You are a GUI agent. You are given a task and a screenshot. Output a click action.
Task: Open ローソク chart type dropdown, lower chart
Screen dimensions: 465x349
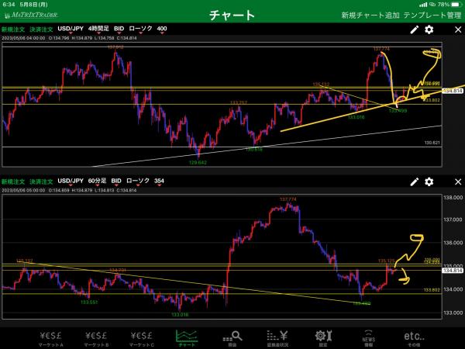[138, 181]
